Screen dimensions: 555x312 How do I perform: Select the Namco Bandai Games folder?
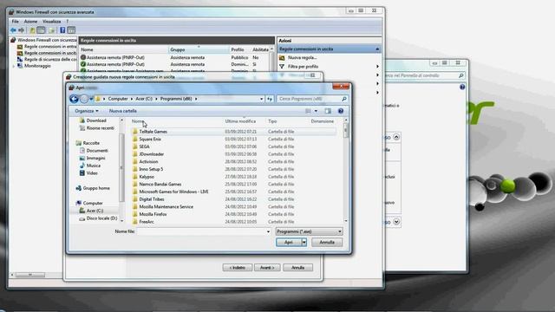click(x=160, y=185)
